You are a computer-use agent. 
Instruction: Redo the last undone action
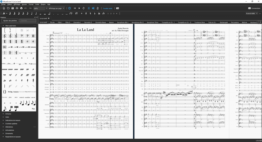click(x=30, y=8)
